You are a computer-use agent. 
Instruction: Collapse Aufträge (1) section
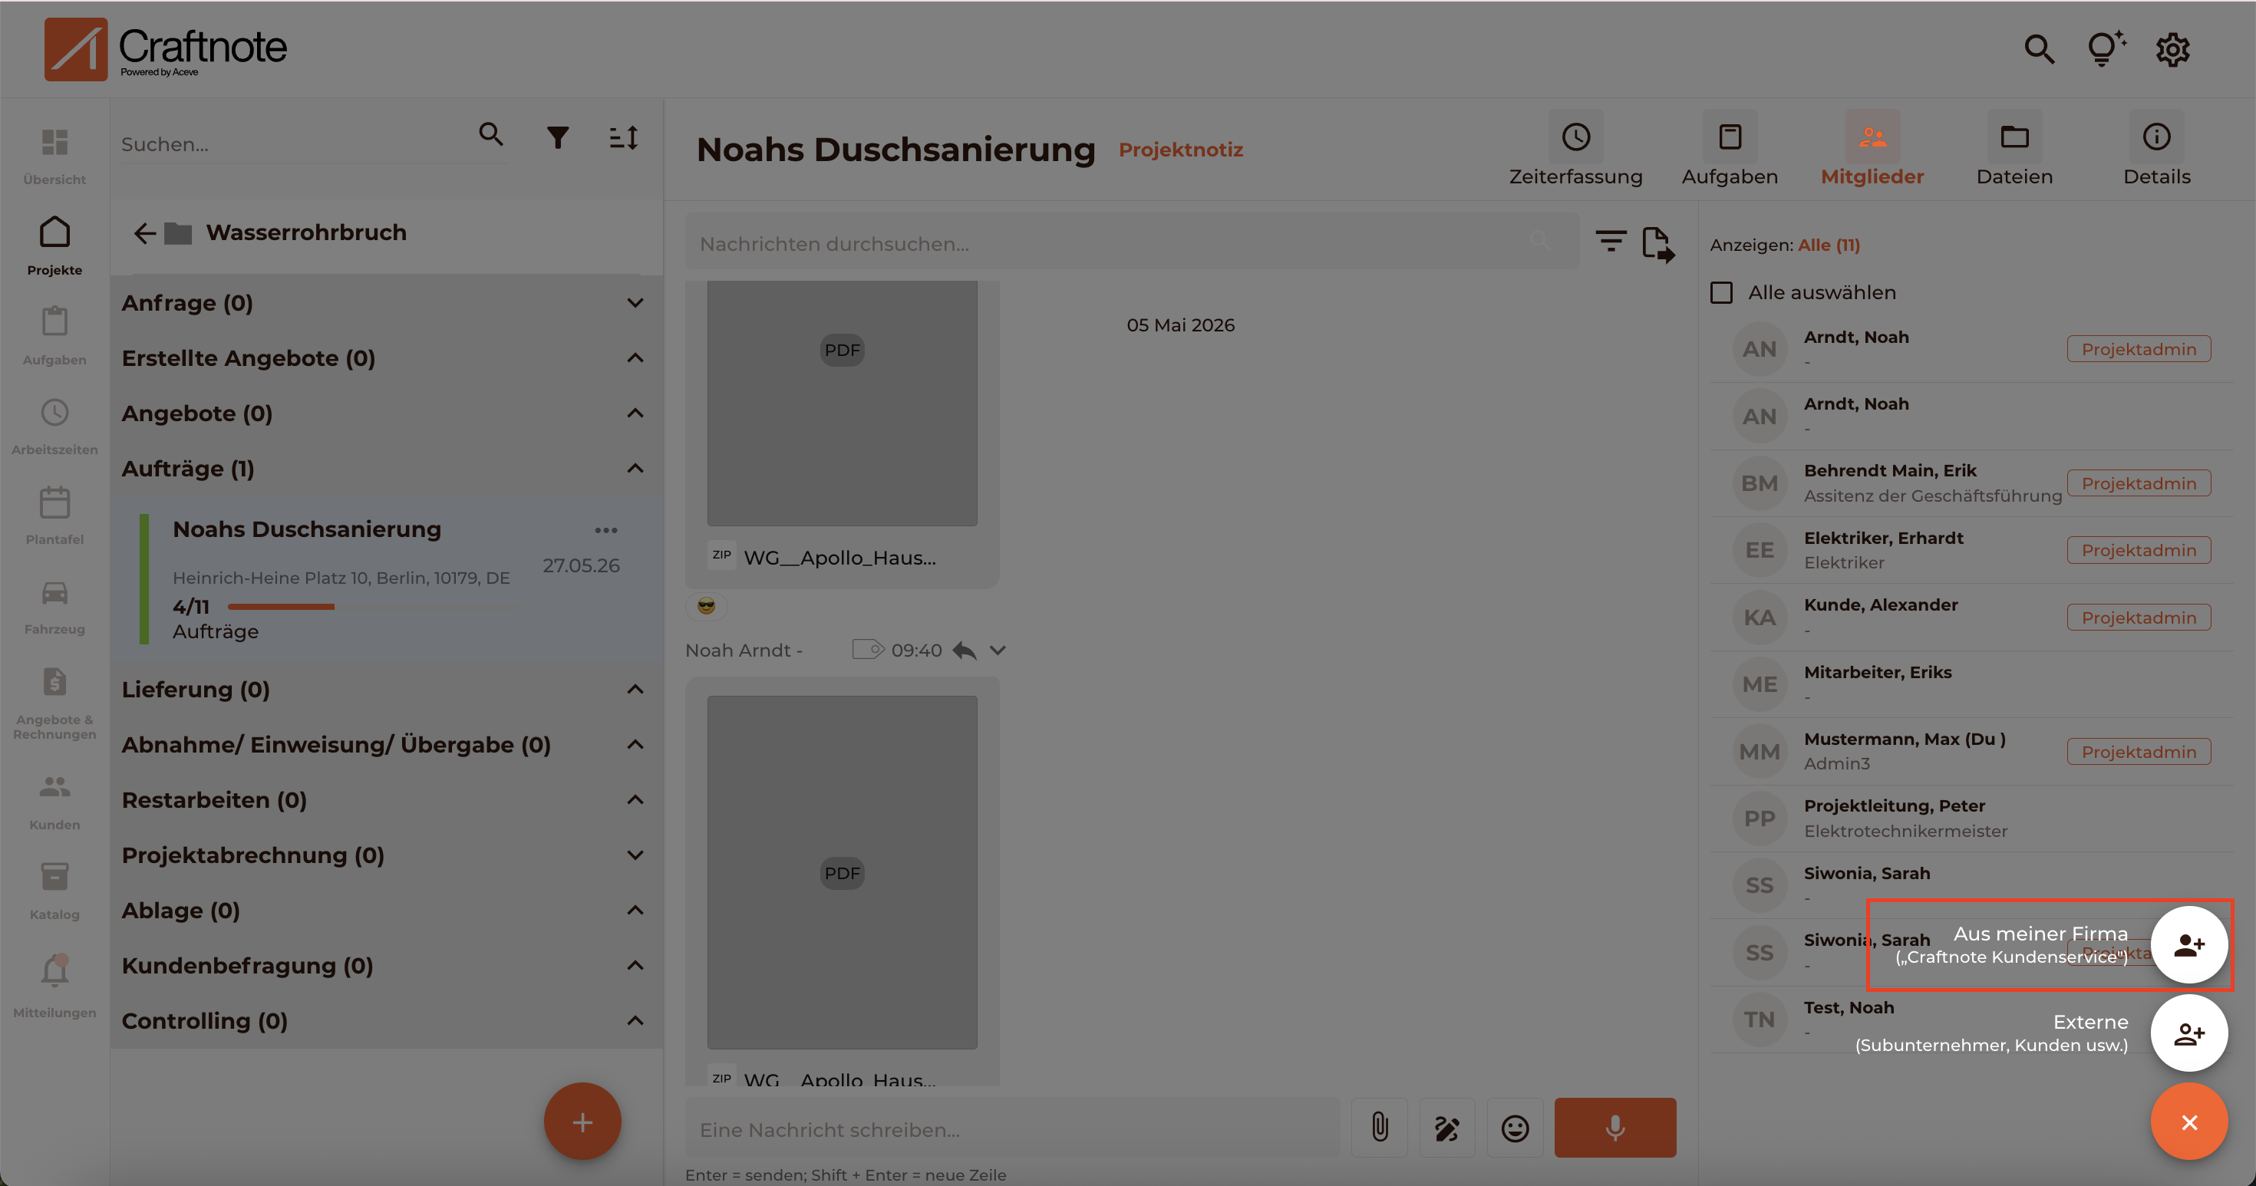click(635, 468)
